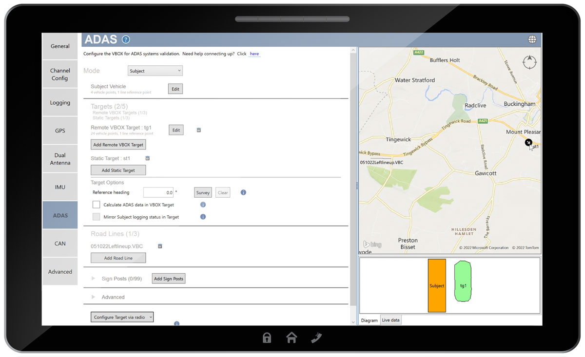The width and height of the screenshot is (585, 357).
Task: Expand the Advanced section triangle
Action: (94, 297)
